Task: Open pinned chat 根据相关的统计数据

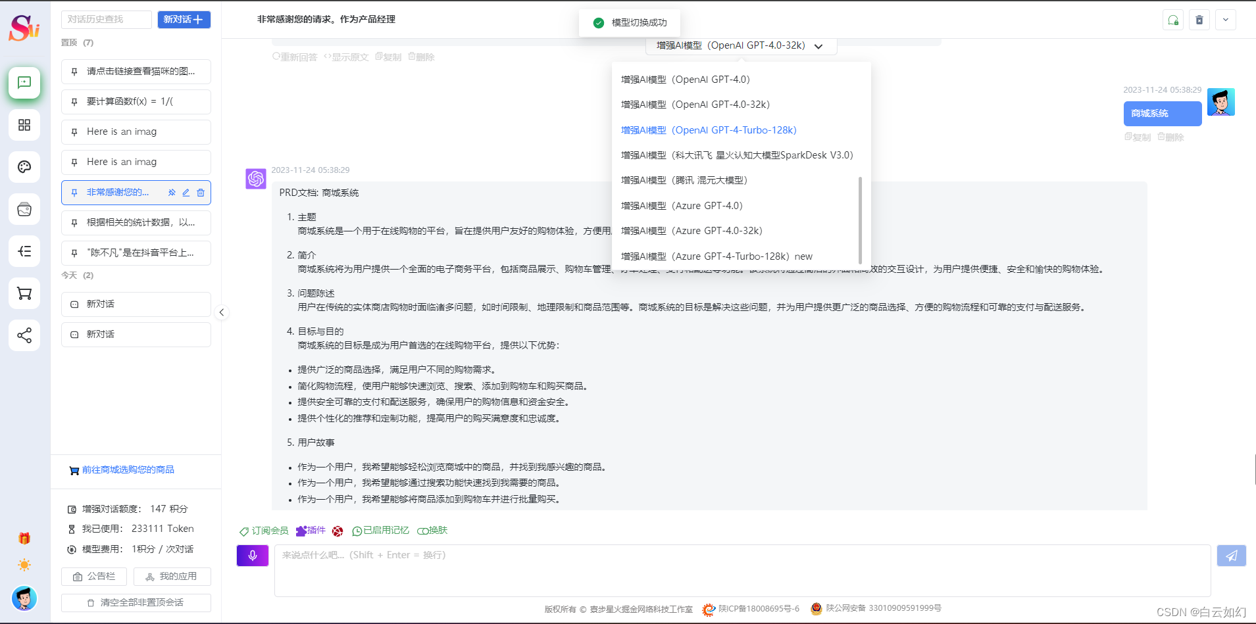Action: pos(136,223)
